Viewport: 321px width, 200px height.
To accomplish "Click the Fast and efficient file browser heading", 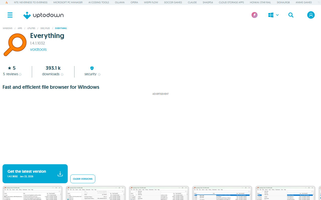I will 51,87.
